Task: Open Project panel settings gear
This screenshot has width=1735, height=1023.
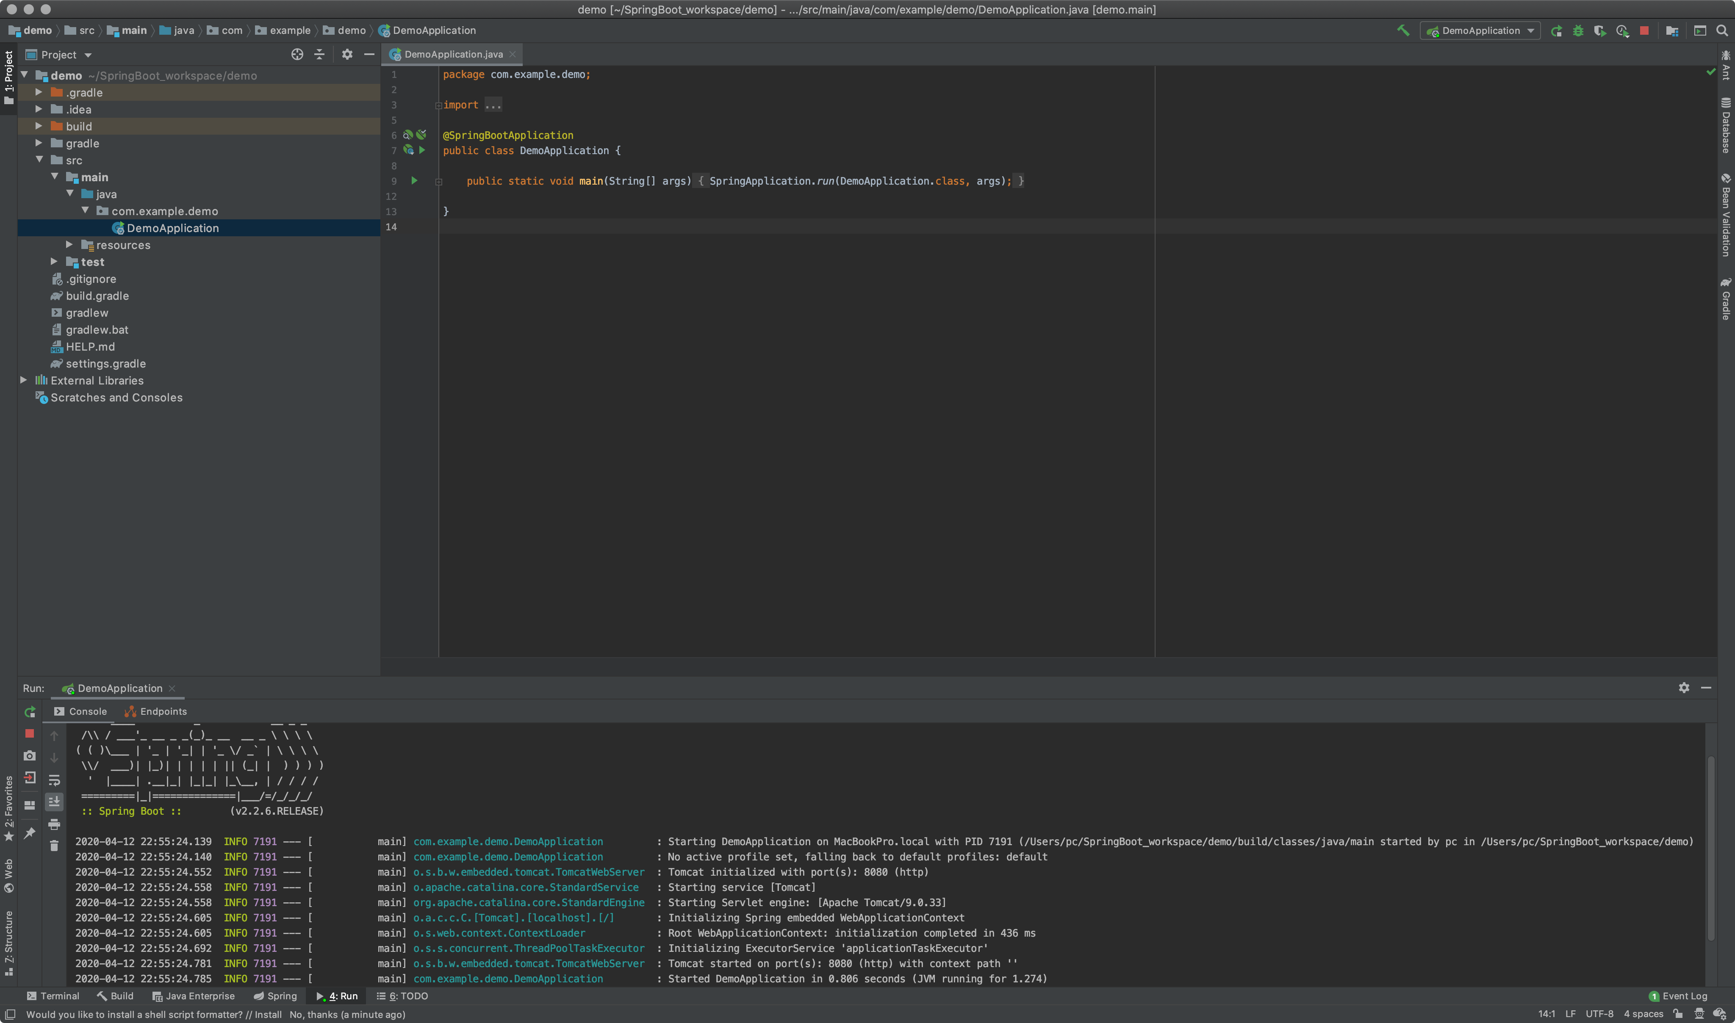Action: 347,55
